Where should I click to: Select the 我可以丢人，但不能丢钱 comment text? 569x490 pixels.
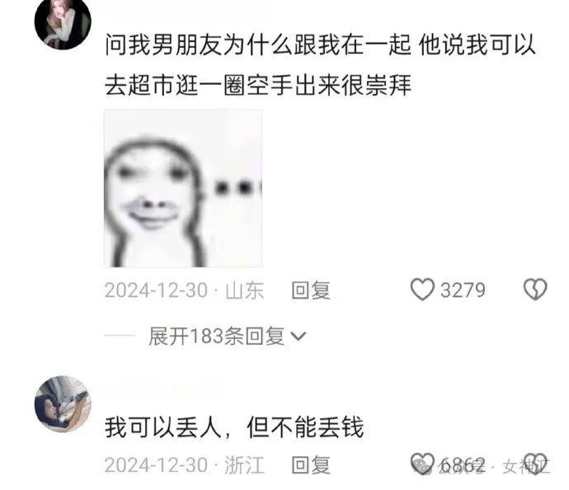click(x=234, y=427)
